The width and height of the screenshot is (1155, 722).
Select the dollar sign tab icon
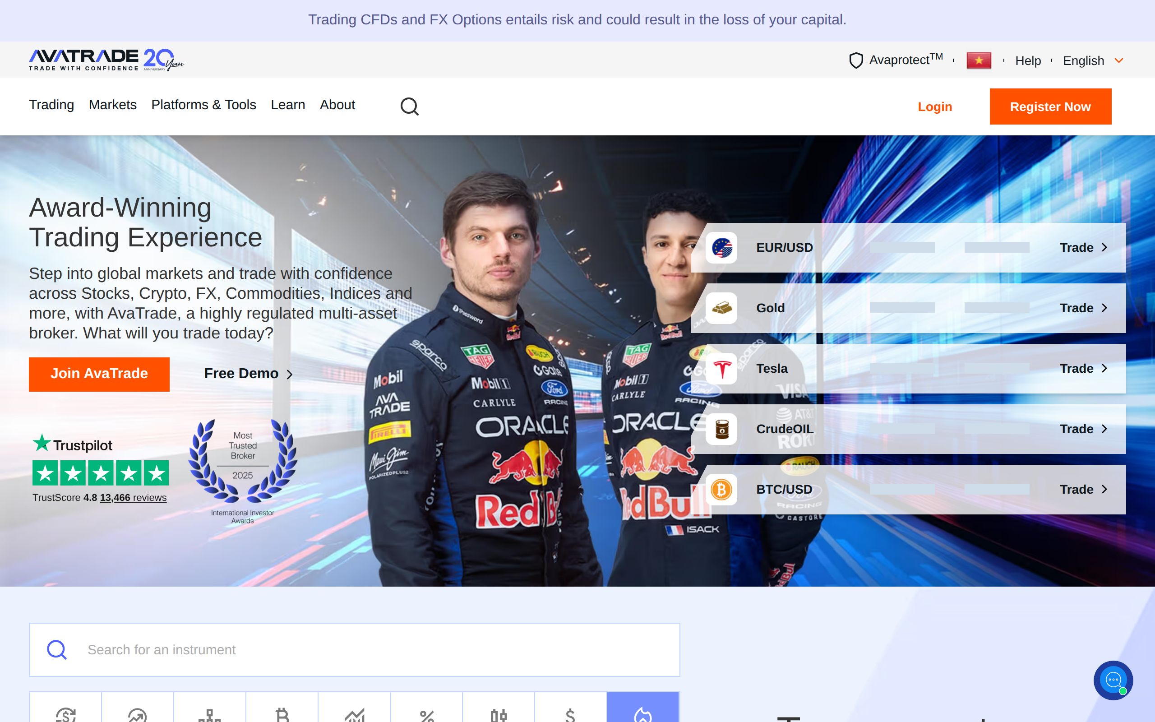pyautogui.click(x=570, y=714)
